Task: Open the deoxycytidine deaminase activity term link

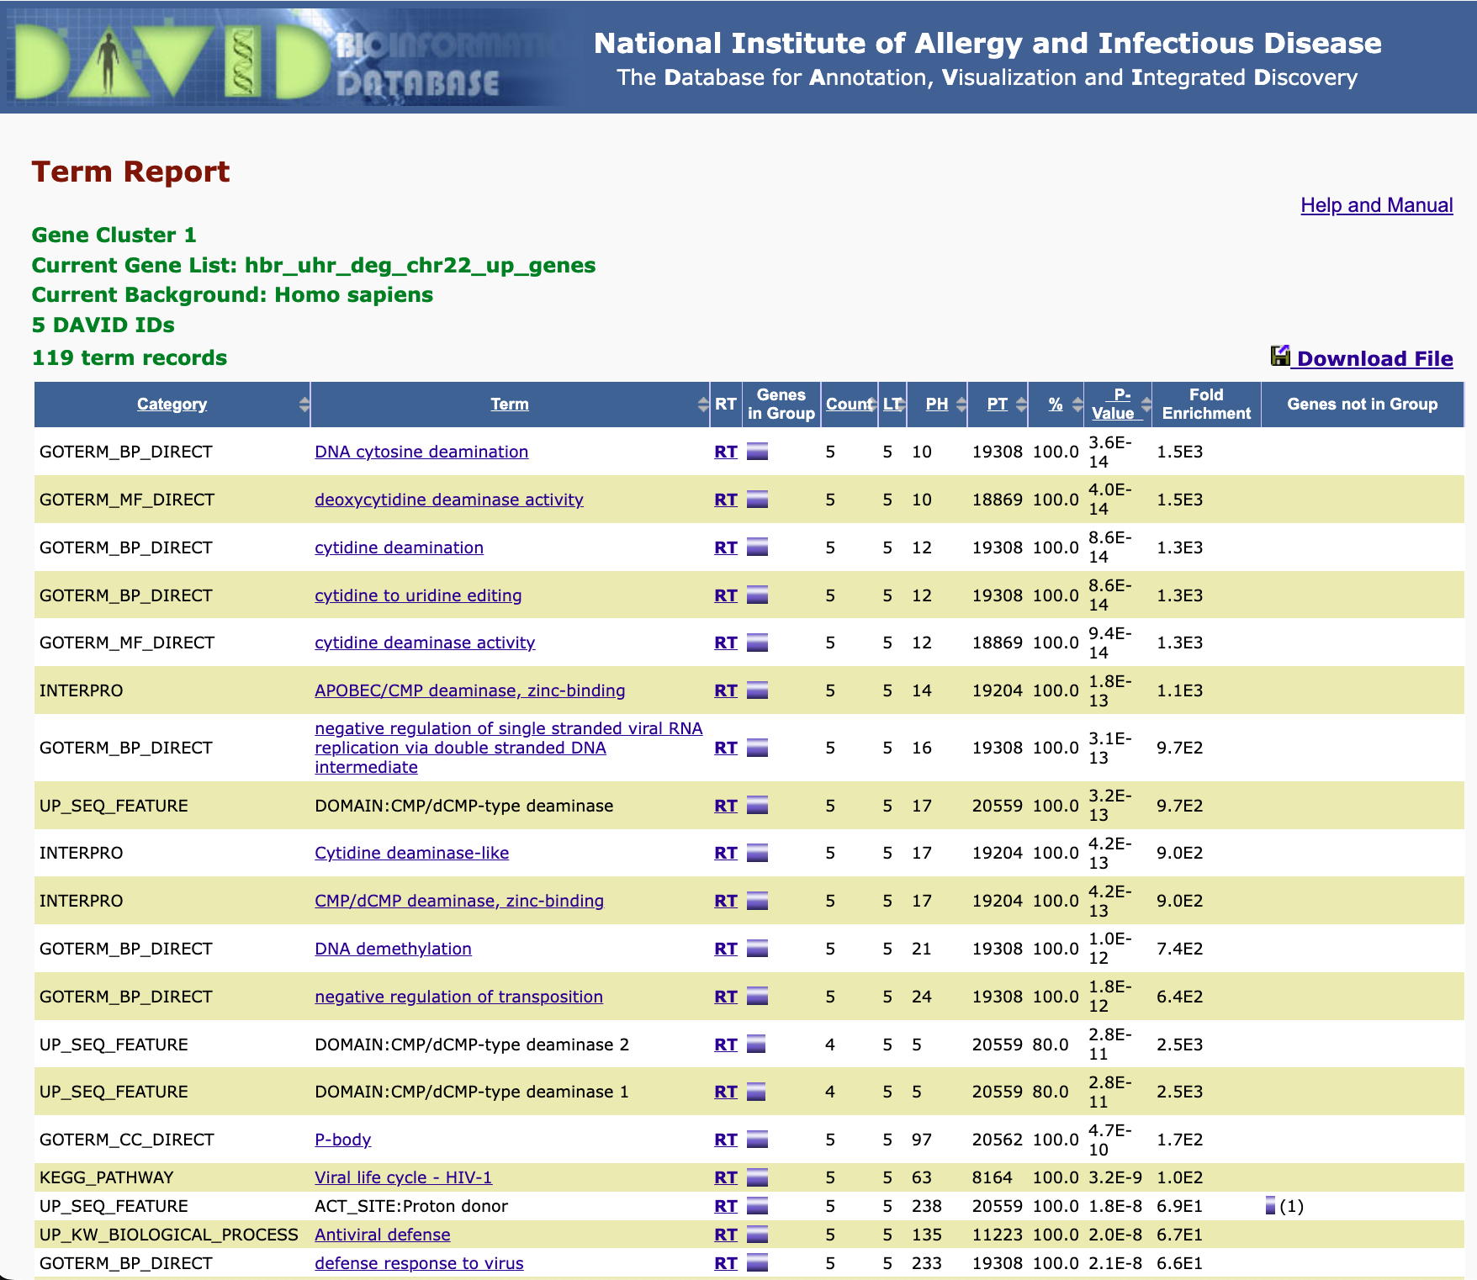Action: click(448, 500)
